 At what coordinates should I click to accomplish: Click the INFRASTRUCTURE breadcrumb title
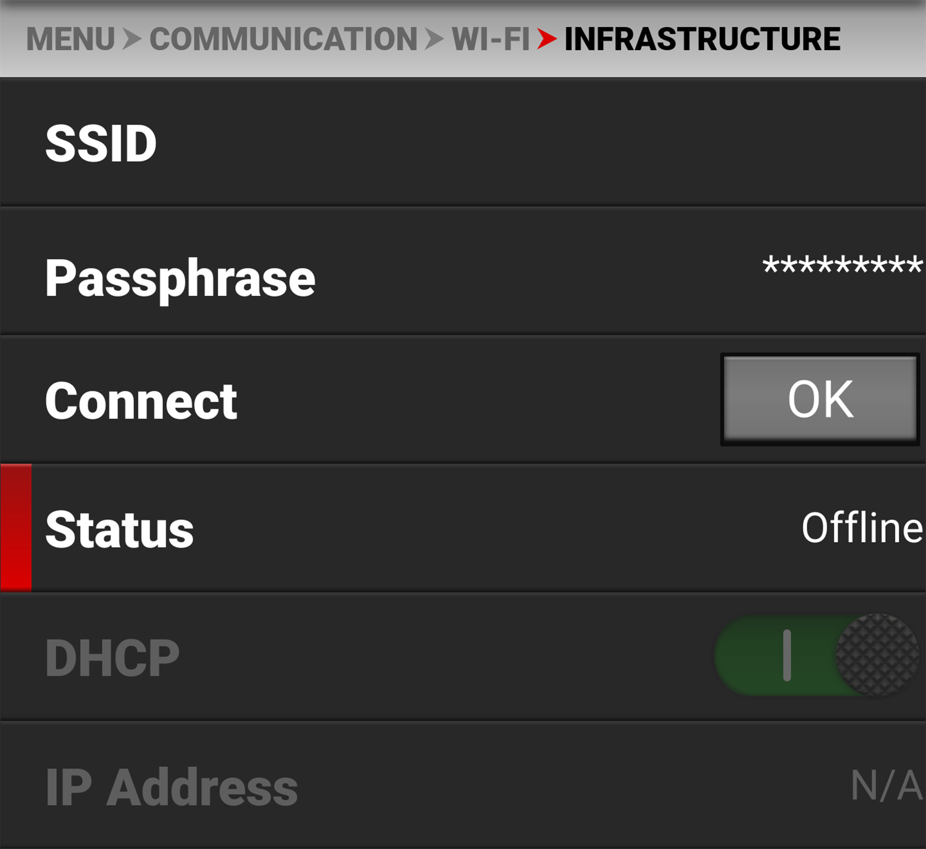[702, 40]
